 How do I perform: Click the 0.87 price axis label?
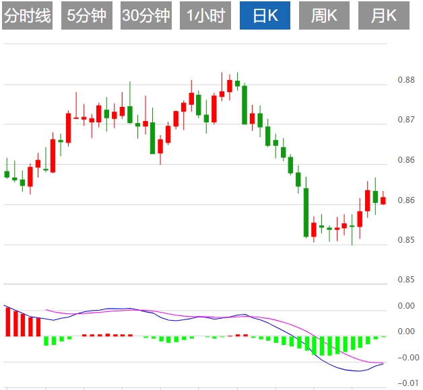click(406, 119)
